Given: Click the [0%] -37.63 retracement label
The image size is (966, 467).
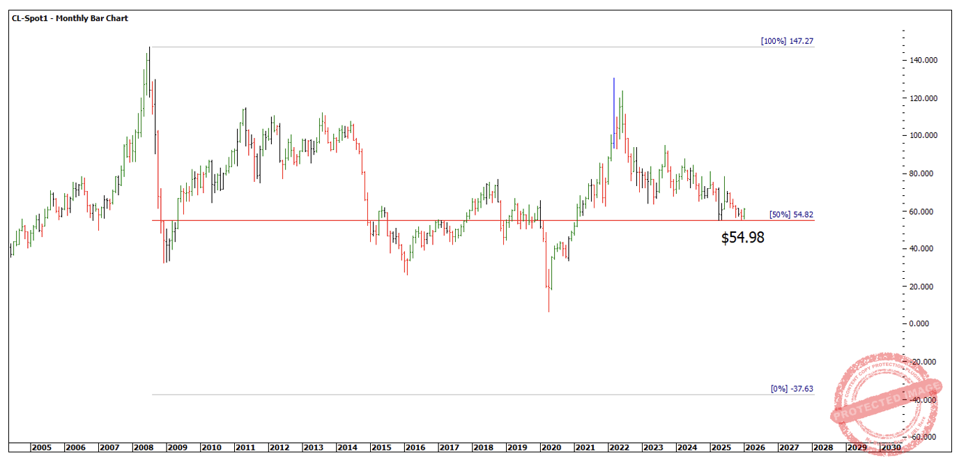Looking at the screenshot, I should [791, 388].
